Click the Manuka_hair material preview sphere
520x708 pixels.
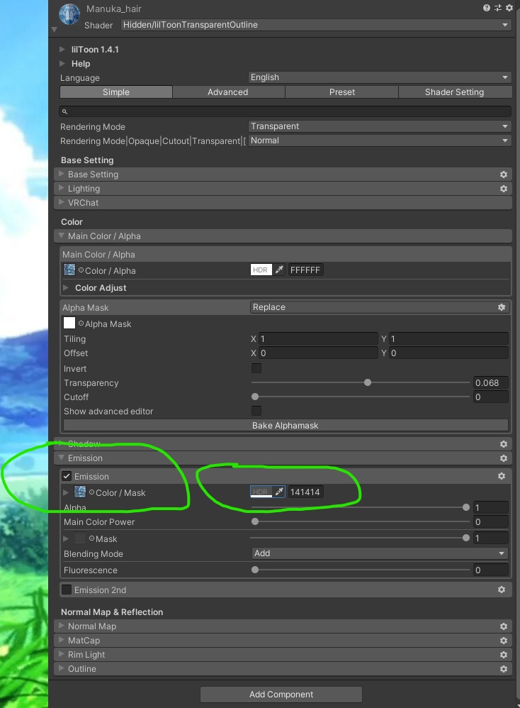click(69, 14)
